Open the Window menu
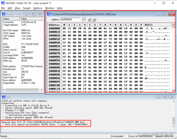Viewport: 177px width, 139px height. (50, 8)
